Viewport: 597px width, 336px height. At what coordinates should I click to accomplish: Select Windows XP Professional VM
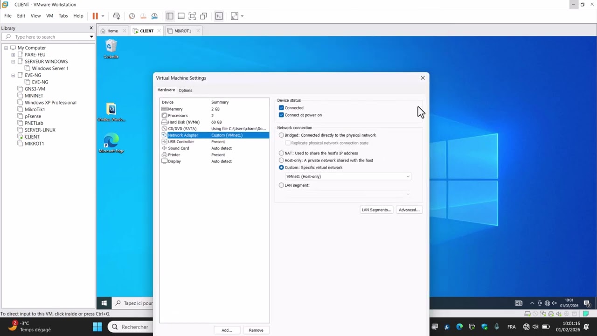(x=50, y=103)
